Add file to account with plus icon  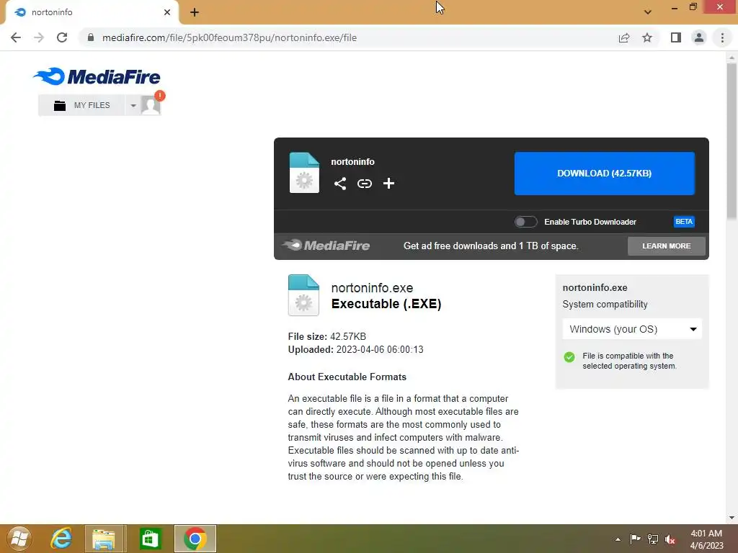(388, 184)
